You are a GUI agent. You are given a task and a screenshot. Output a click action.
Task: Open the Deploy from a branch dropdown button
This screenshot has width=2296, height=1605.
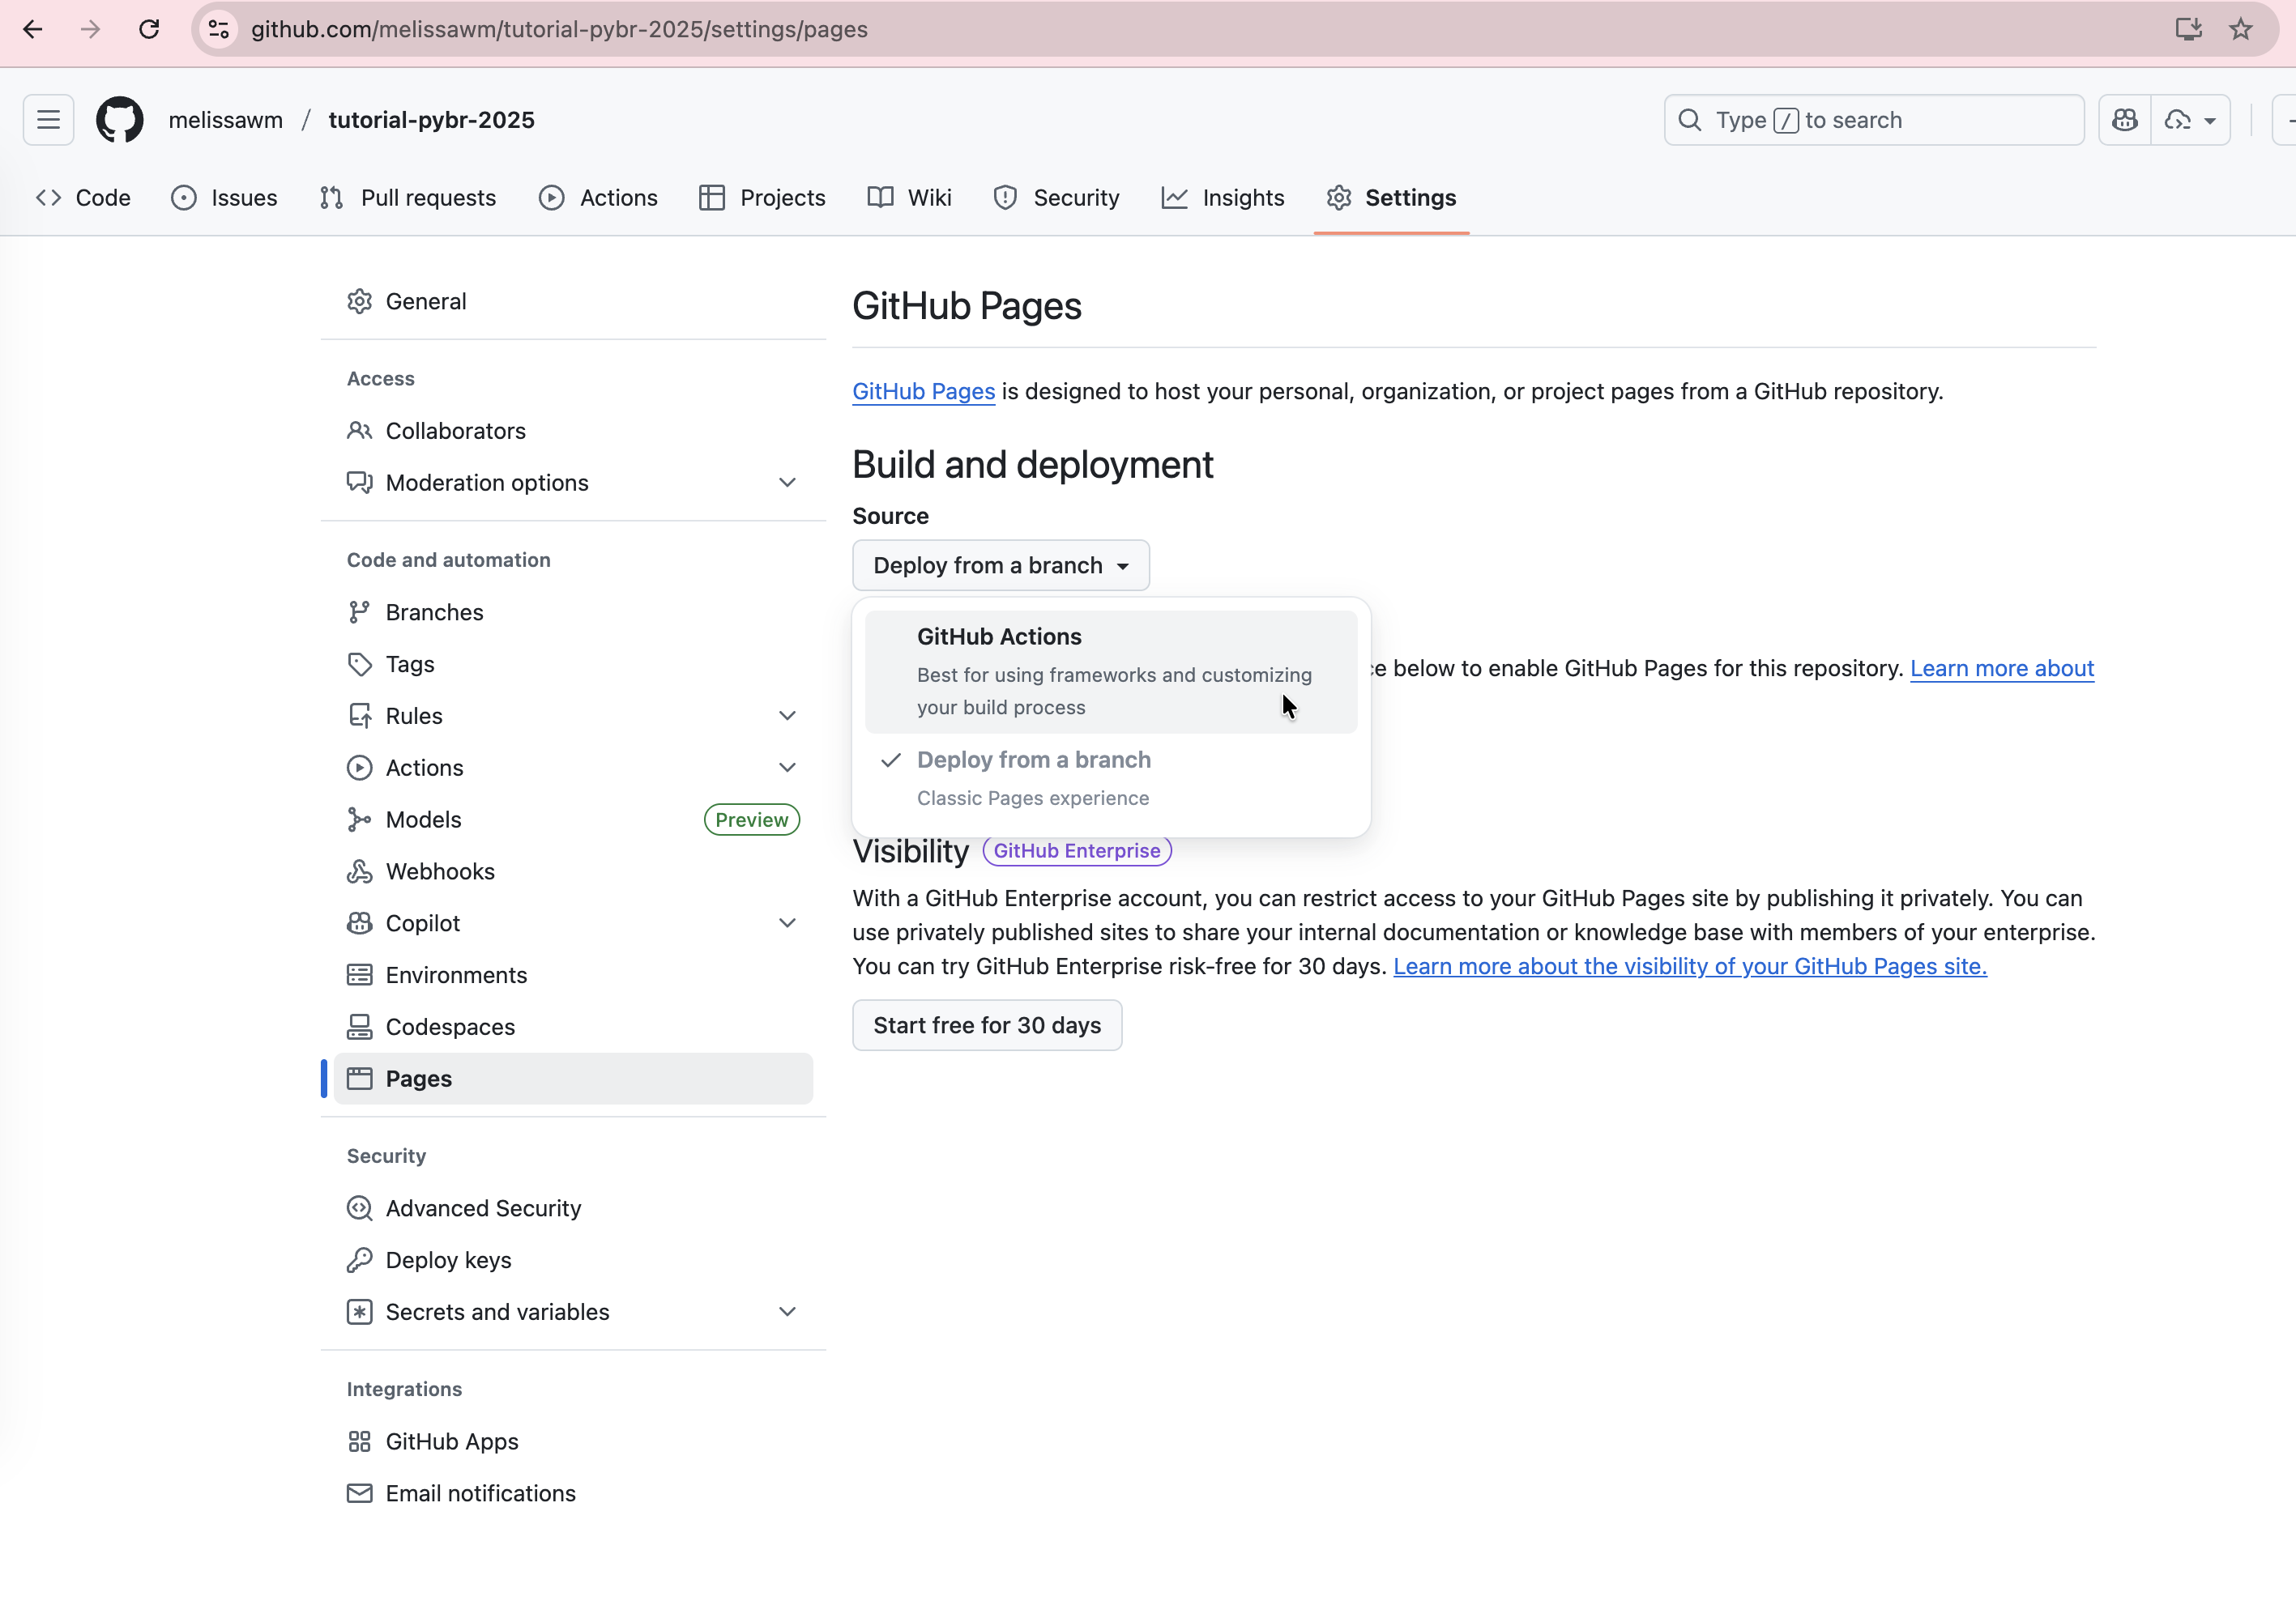[1000, 566]
